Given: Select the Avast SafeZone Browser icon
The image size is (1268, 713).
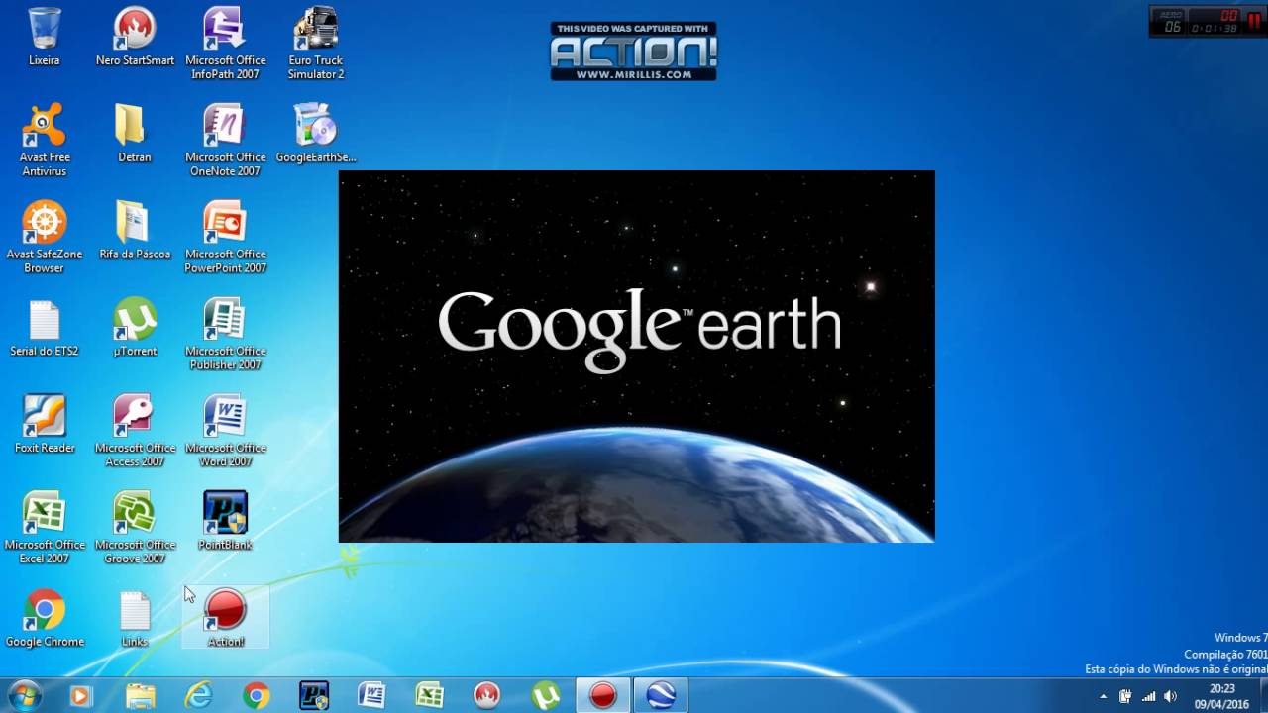Looking at the screenshot, I should pyautogui.click(x=45, y=238).
